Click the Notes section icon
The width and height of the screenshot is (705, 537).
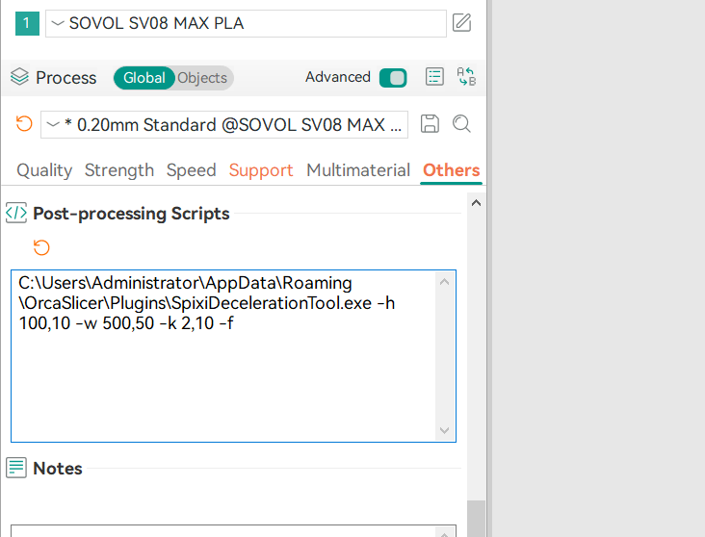pyautogui.click(x=16, y=468)
